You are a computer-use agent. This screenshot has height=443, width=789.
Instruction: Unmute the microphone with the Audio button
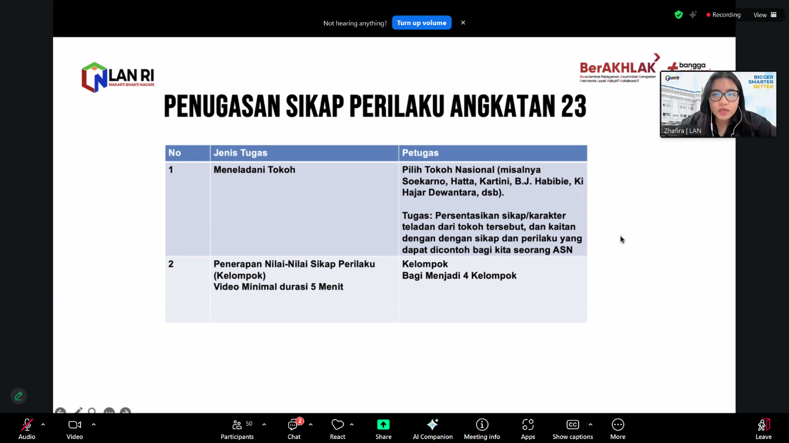(26, 429)
